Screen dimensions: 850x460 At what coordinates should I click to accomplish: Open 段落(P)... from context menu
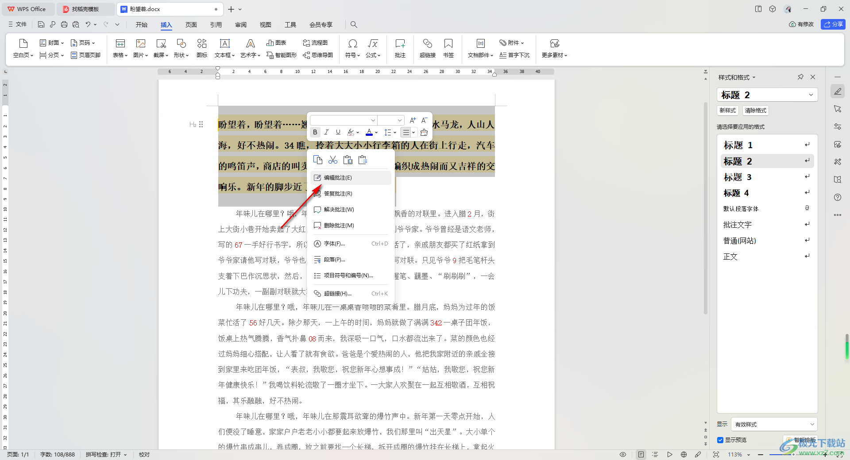(351, 260)
